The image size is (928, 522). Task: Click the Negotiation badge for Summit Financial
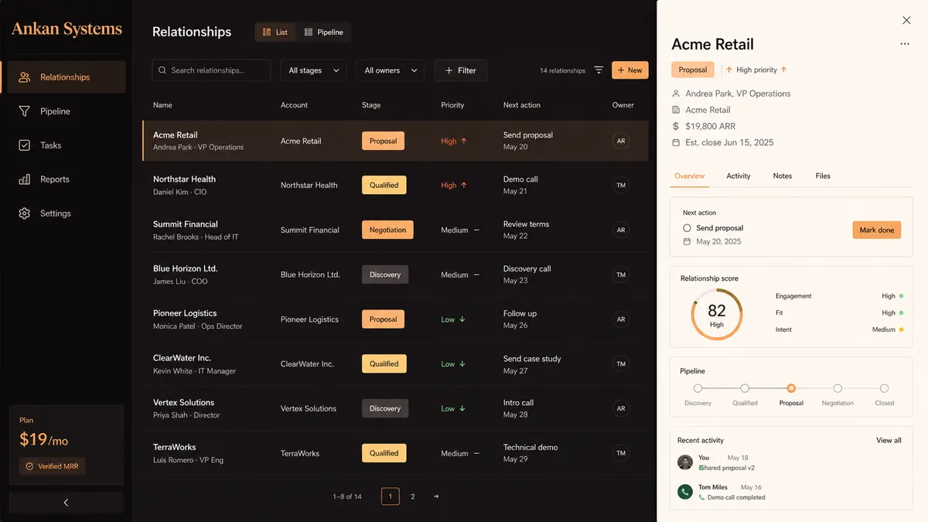(x=387, y=230)
